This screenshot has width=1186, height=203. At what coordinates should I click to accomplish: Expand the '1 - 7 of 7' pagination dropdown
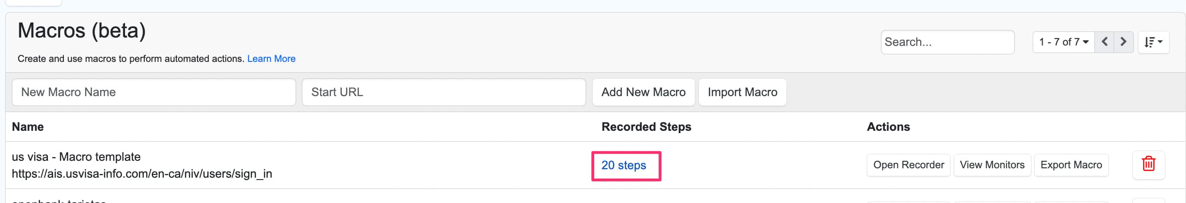tap(1063, 42)
